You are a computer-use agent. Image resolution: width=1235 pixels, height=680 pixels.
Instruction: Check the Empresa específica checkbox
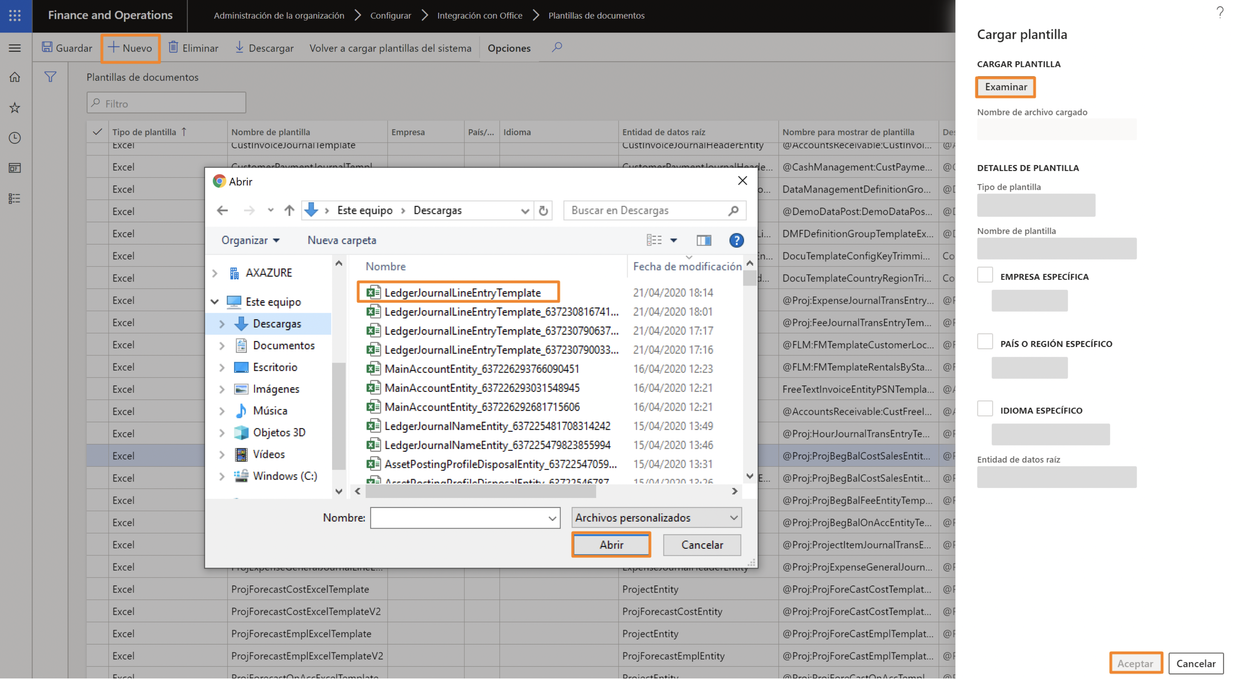[x=985, y=275]
